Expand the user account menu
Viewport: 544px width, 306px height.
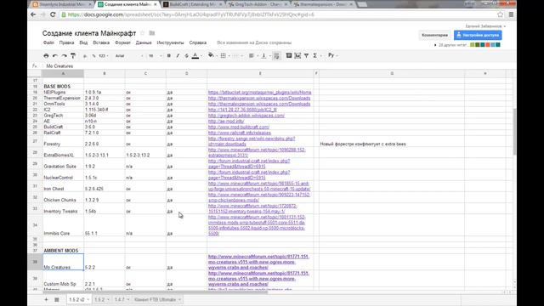coord(504,26)
